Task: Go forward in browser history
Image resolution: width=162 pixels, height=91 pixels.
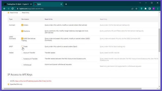Action: [8, 9]
